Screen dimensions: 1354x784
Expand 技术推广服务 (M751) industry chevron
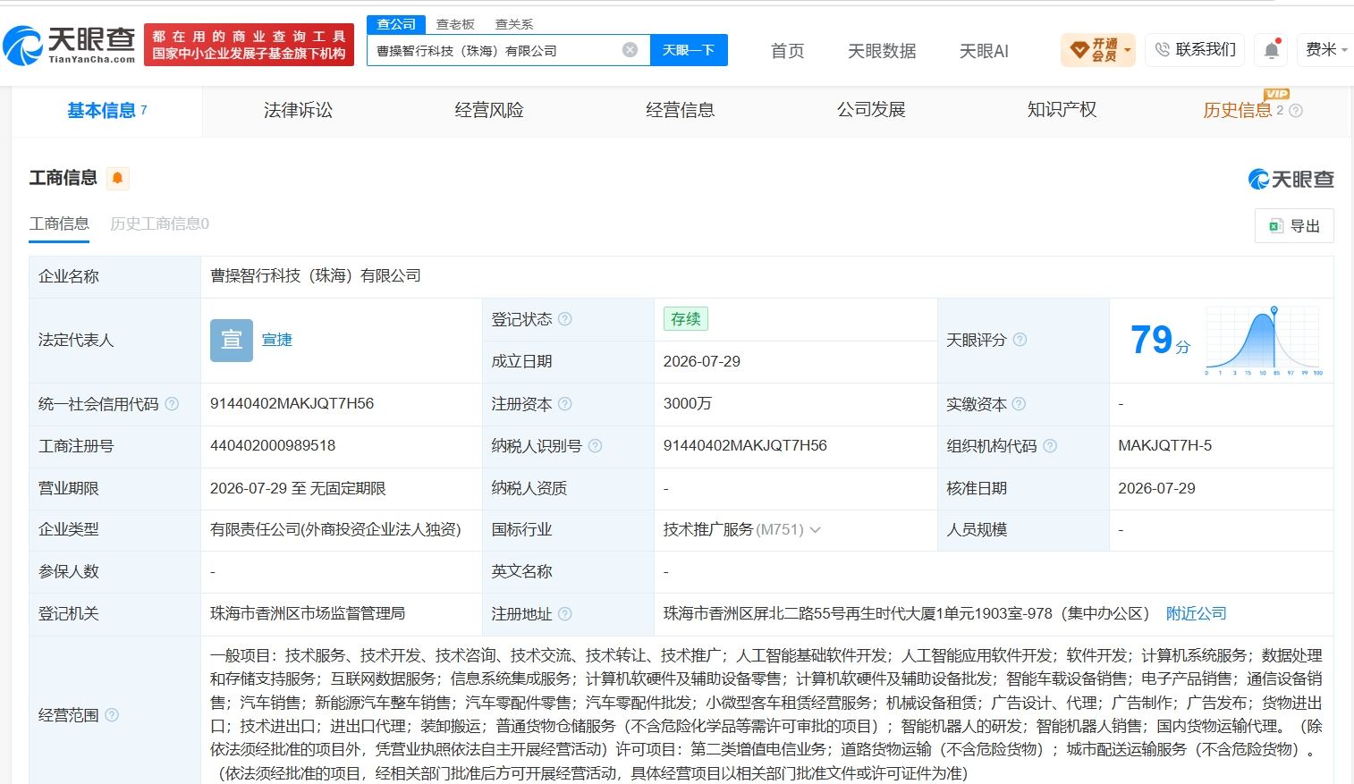pos(815,530)
